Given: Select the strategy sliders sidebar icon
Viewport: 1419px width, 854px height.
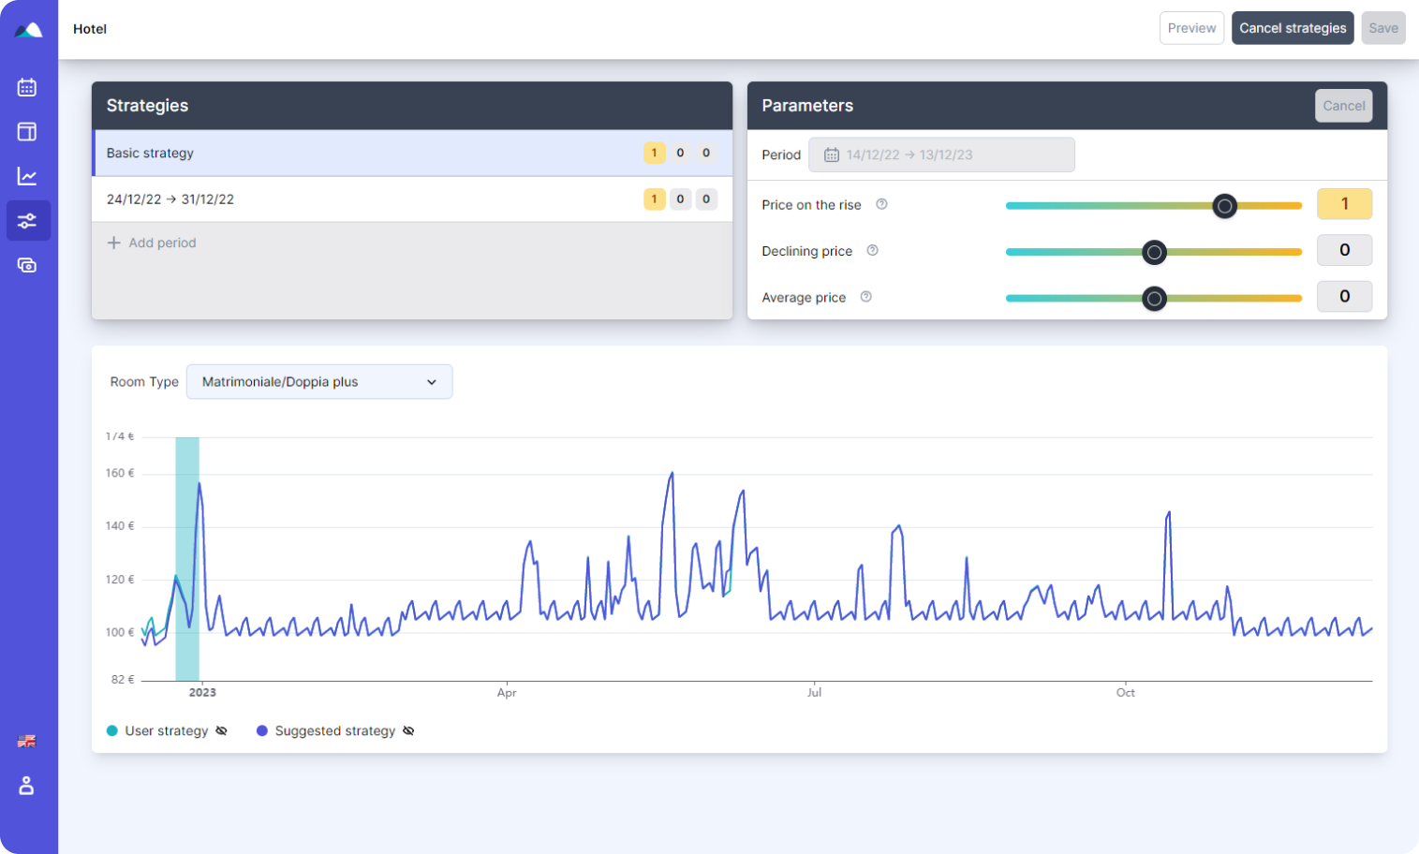Looking at the screenshot, I should [x=27, y=221].
